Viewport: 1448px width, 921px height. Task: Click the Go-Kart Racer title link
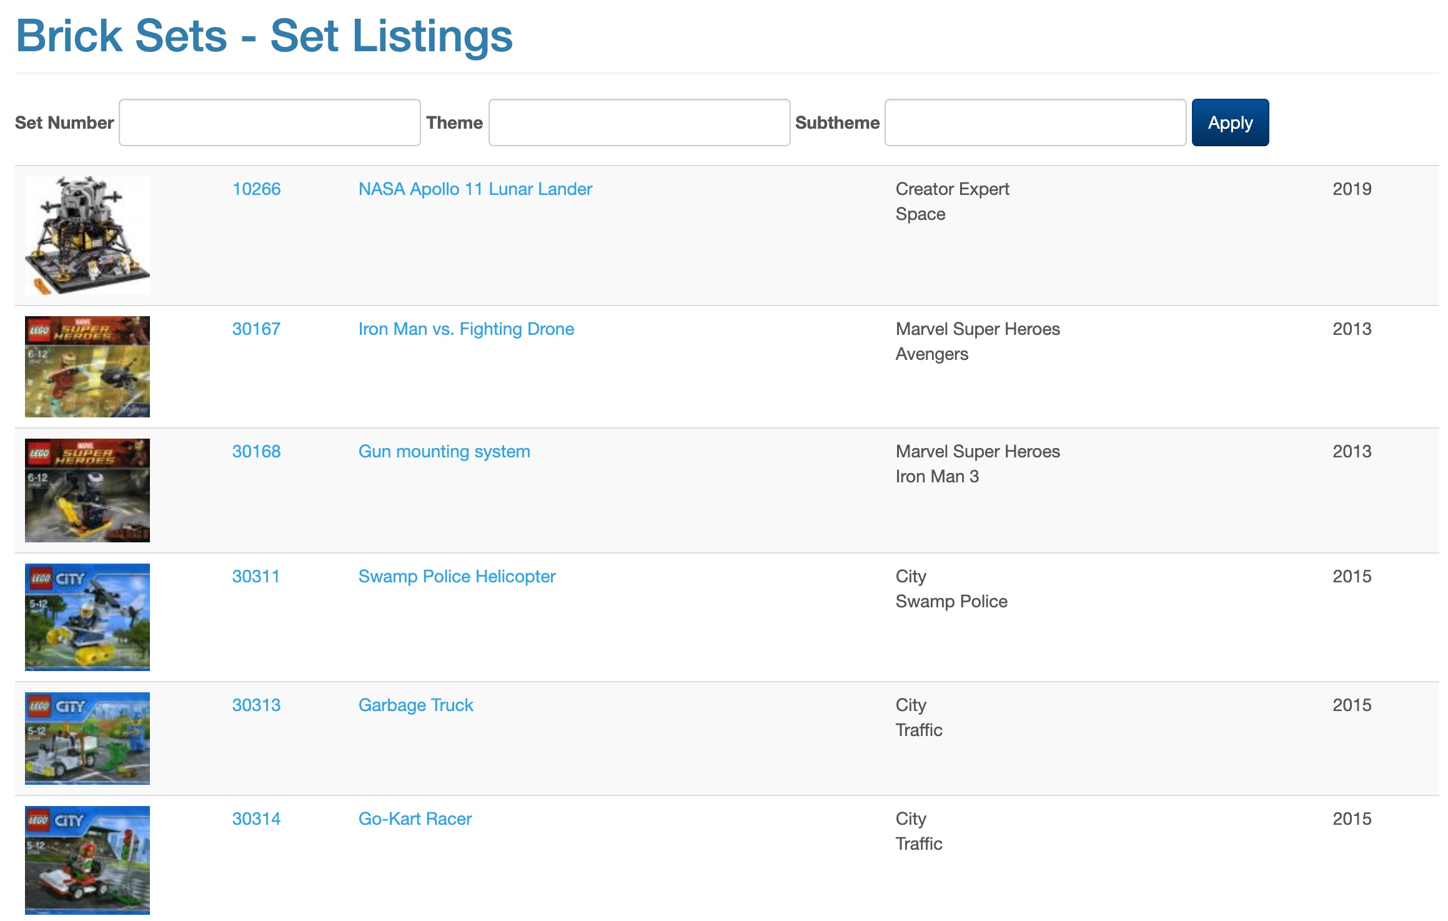416,819
